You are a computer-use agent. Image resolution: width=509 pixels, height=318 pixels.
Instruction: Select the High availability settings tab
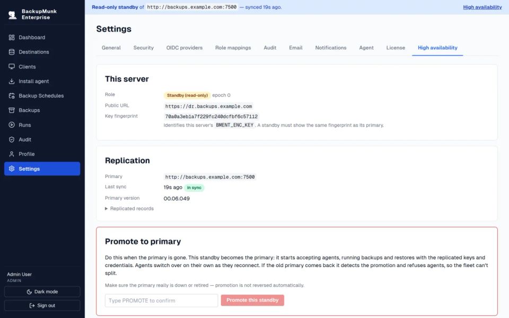pos(437,48)
